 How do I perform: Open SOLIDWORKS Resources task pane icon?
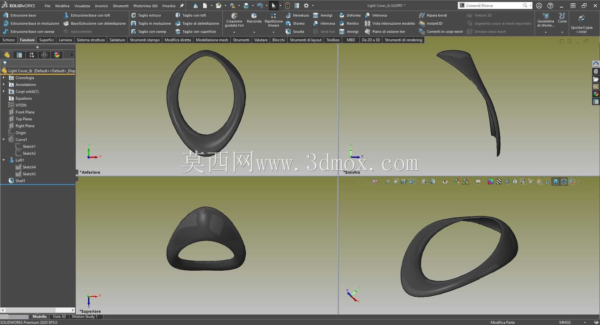(596, 64)
